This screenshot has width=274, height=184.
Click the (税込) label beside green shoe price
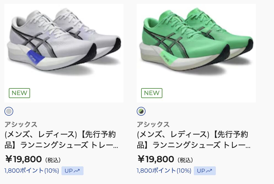(x=185, y=160)
